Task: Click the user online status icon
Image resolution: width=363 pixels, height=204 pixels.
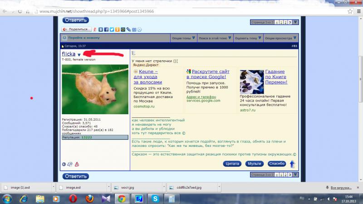Action: 64,164
